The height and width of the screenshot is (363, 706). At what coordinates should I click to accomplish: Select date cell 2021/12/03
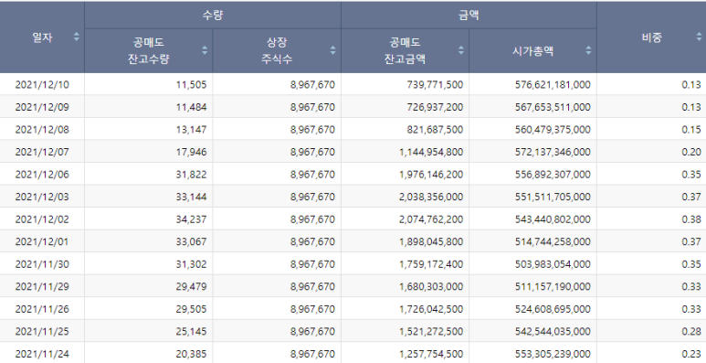[x=42, y=197]
